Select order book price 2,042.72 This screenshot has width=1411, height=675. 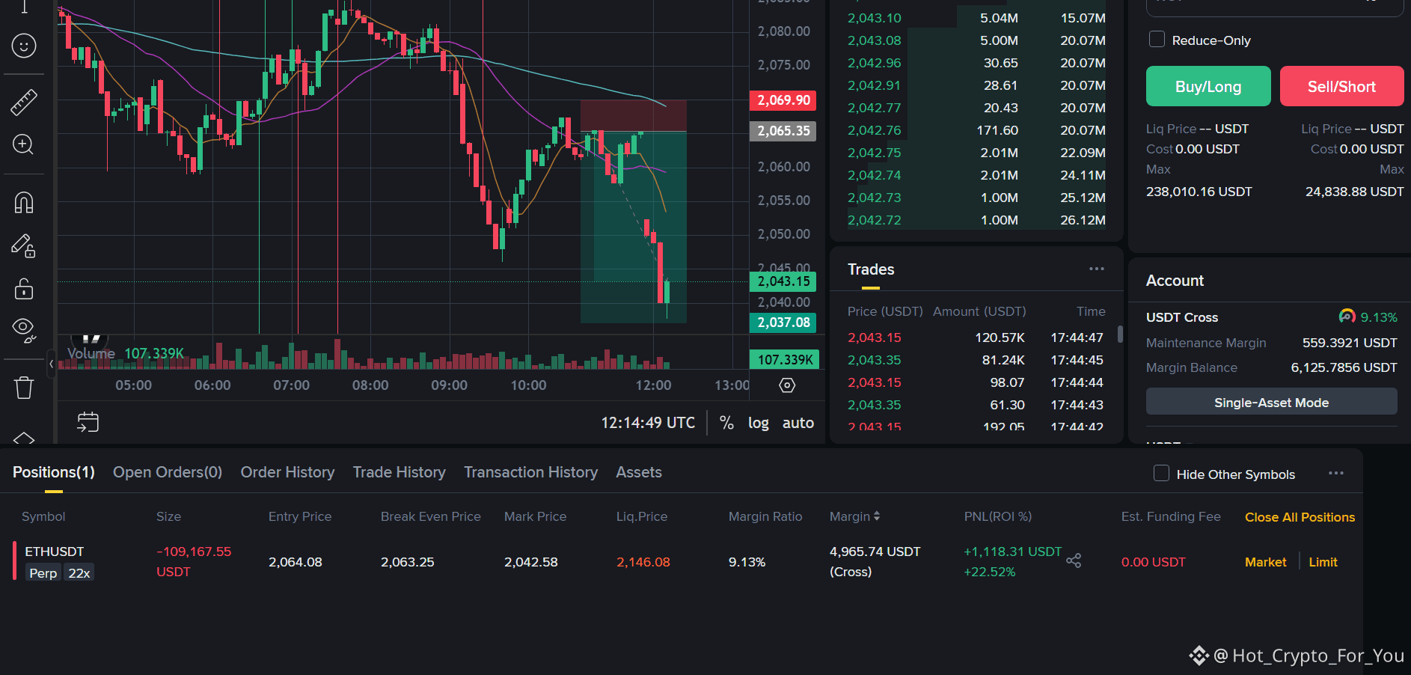[874, 220]
